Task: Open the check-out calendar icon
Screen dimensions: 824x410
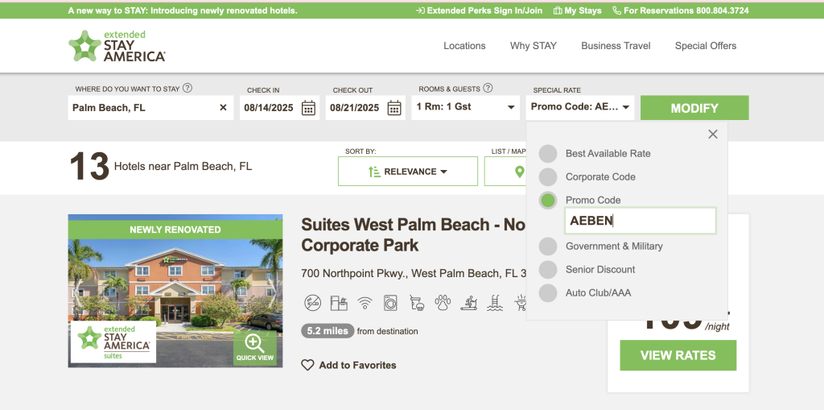Action: click(394, 108)
